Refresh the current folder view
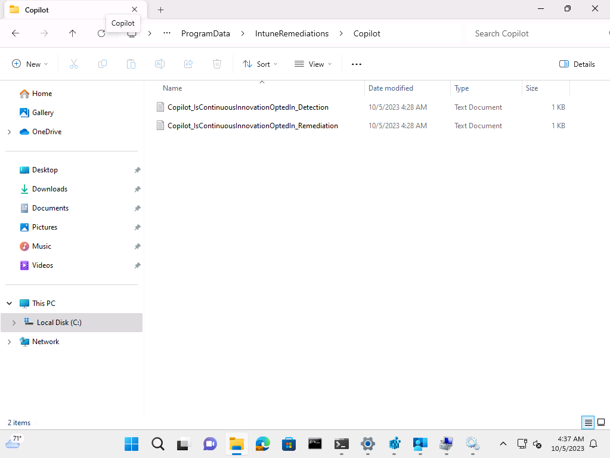The height and width of the screenshot is (458, 610). click(x=101, y=33)
